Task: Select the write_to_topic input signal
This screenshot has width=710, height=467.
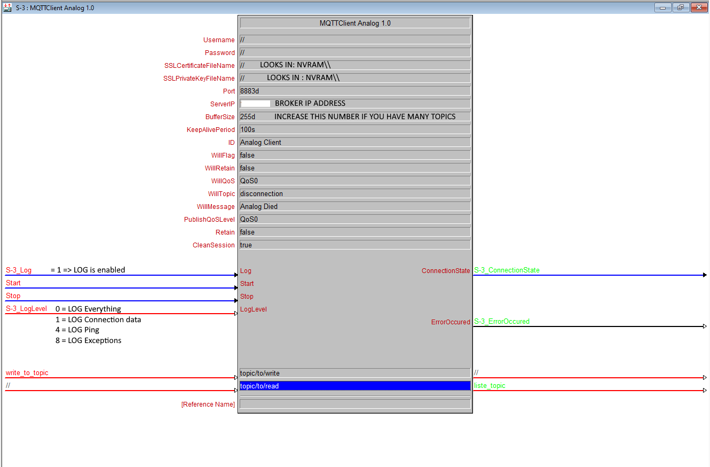Action: [x=27, y=373]
